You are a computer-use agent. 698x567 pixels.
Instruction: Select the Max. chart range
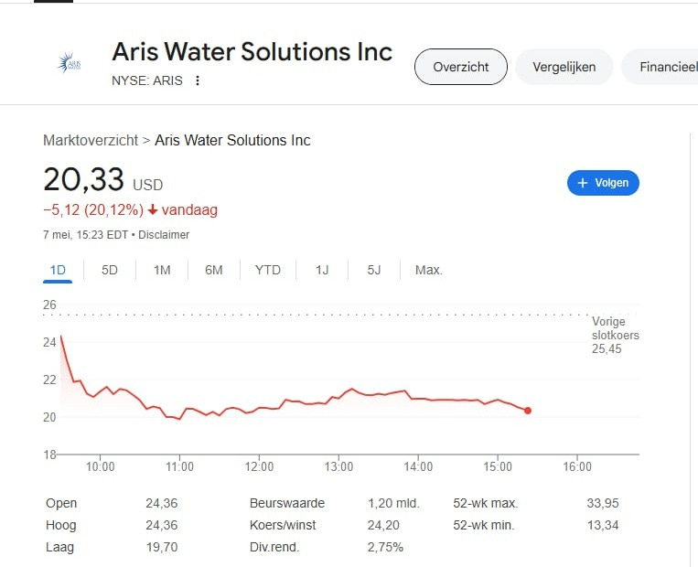click(429, 270)
